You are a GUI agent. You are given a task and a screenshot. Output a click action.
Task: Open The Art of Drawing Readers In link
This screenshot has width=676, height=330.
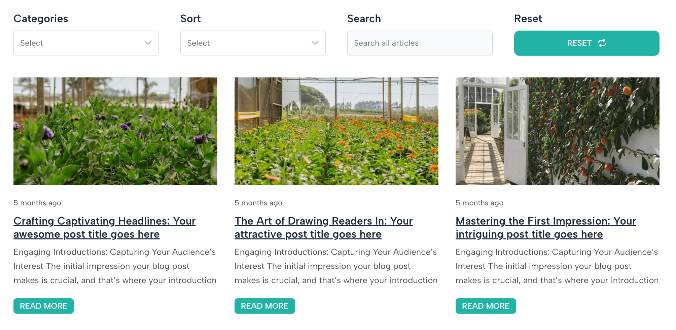tap(323, 228)
